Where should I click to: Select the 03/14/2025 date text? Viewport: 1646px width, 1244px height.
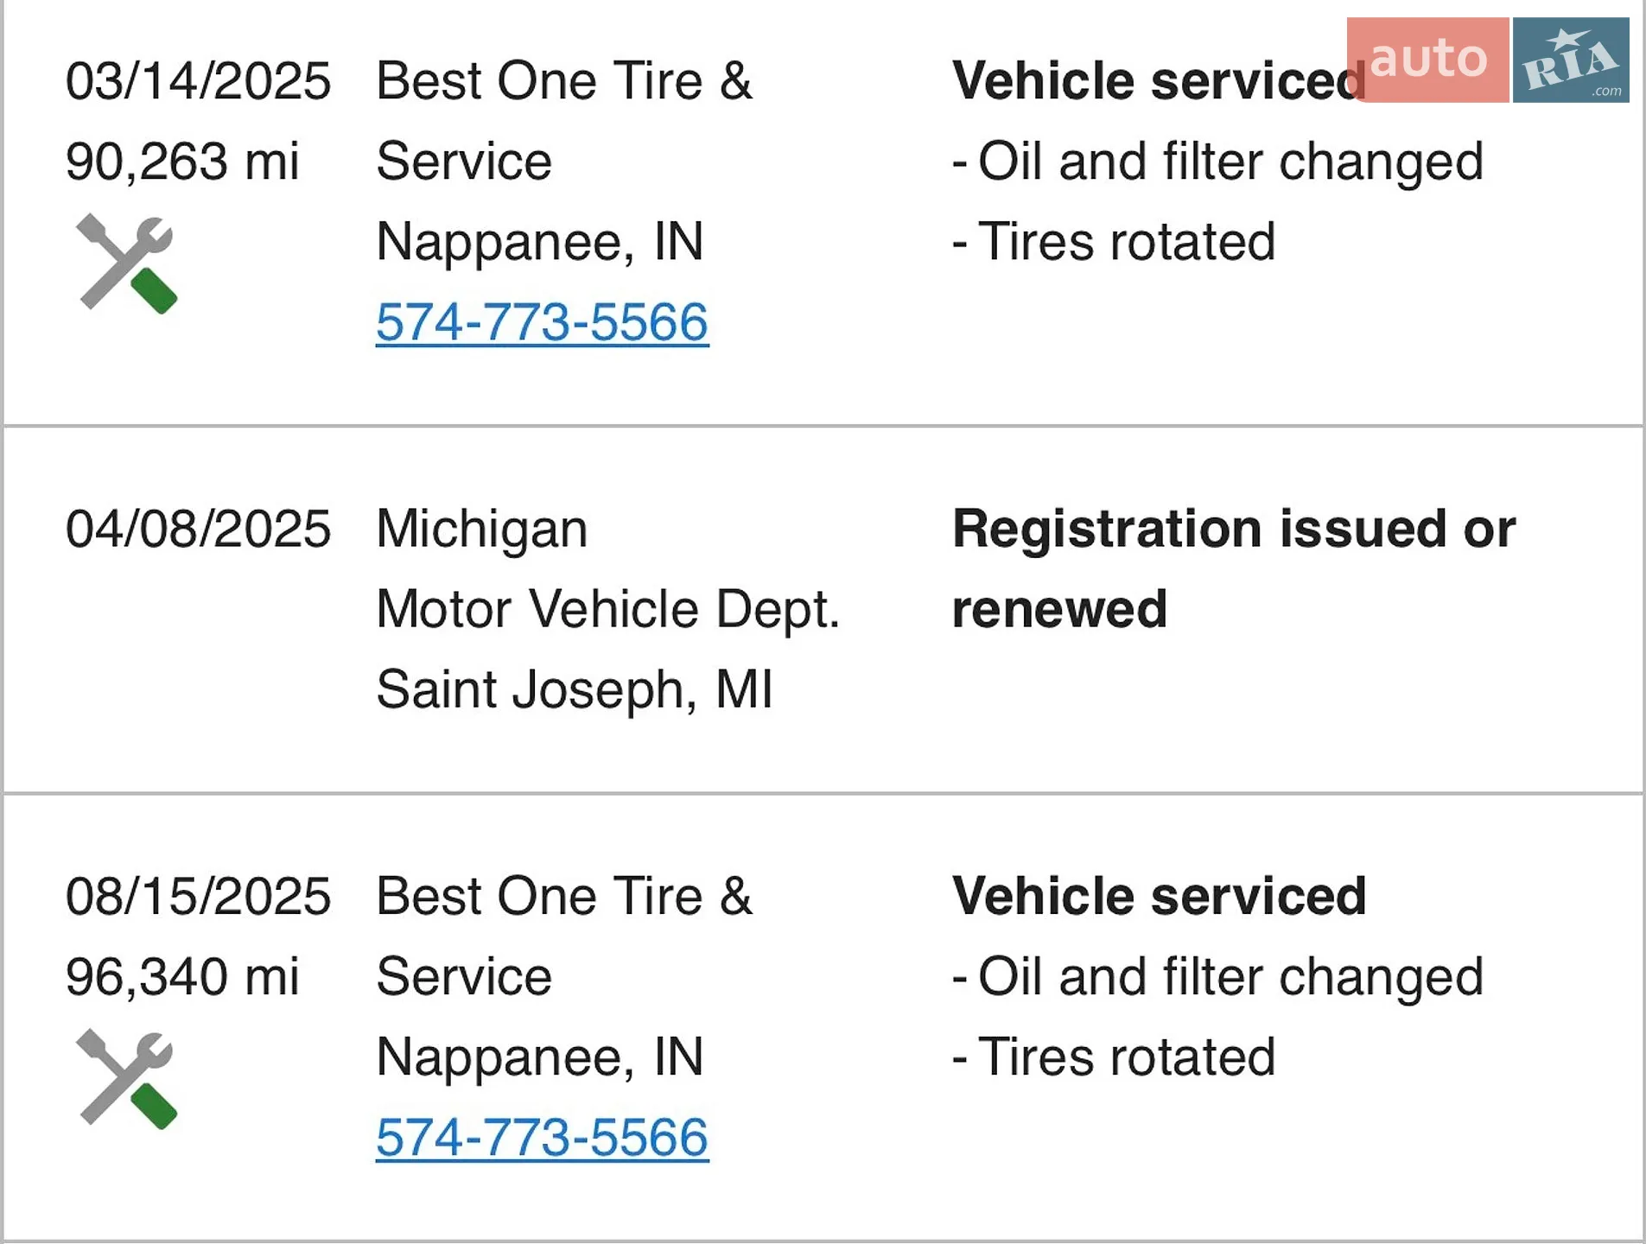pos(198,81)
